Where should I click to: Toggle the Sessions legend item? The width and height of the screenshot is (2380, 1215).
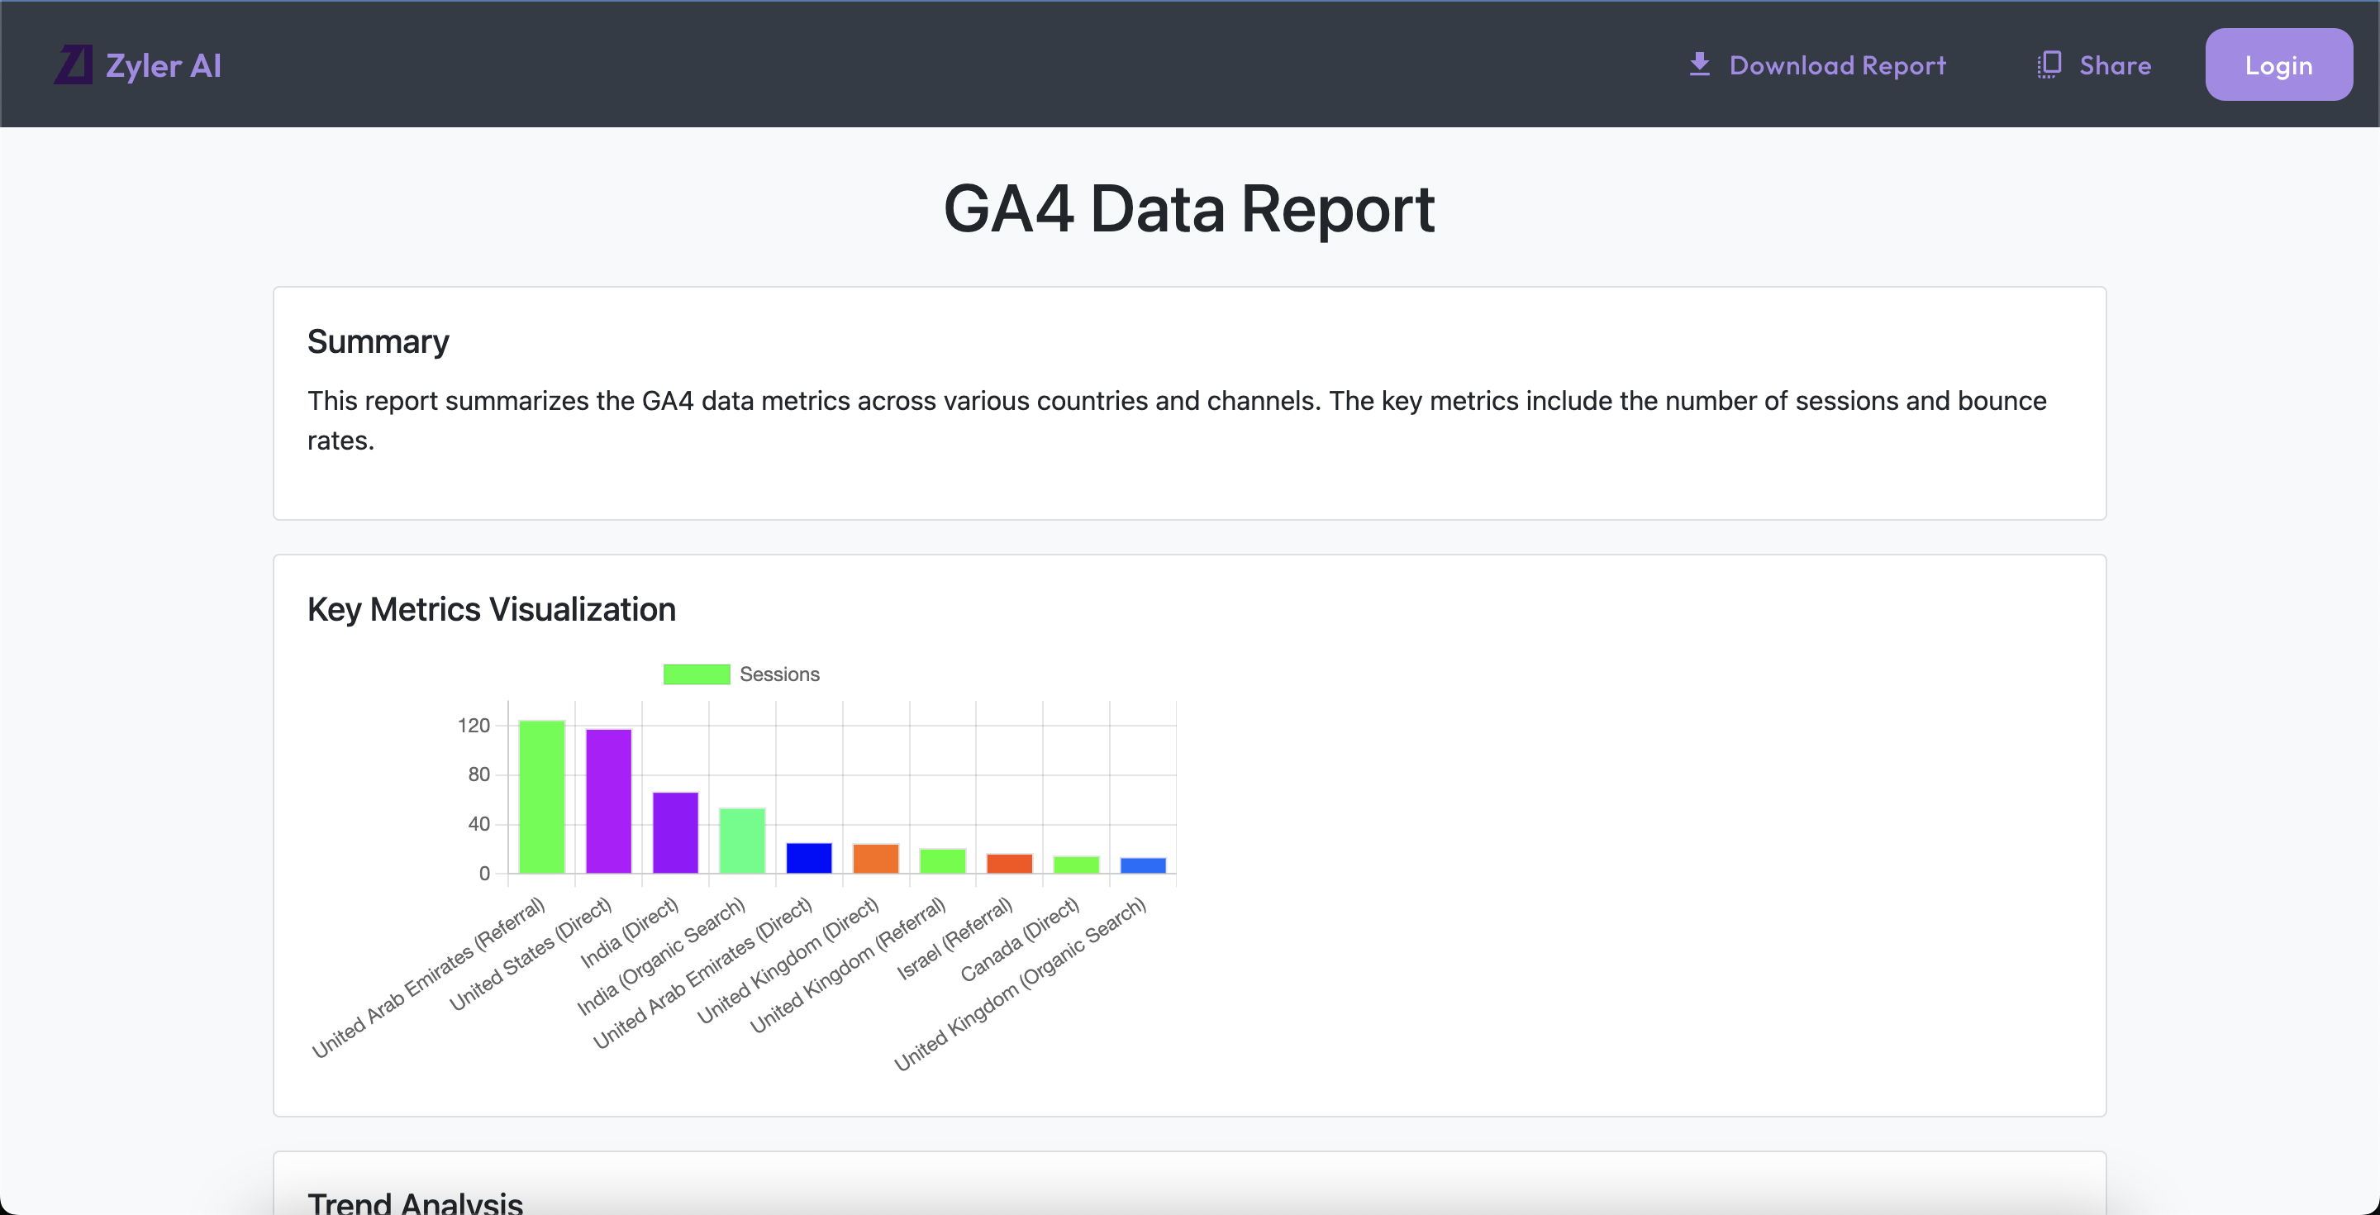(x=778, y=674)
